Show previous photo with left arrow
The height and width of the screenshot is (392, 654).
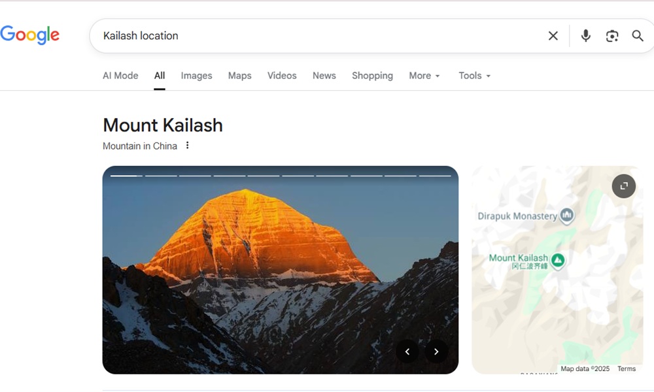407,351
